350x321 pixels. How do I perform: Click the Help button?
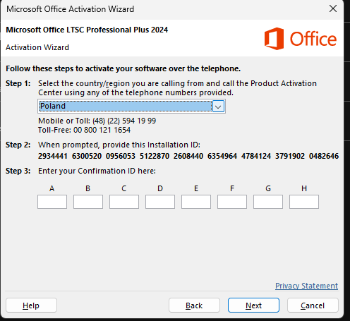(x=31, y=305)
